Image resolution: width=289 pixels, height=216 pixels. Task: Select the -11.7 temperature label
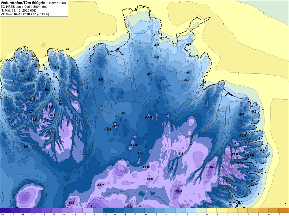coord(29,111)
